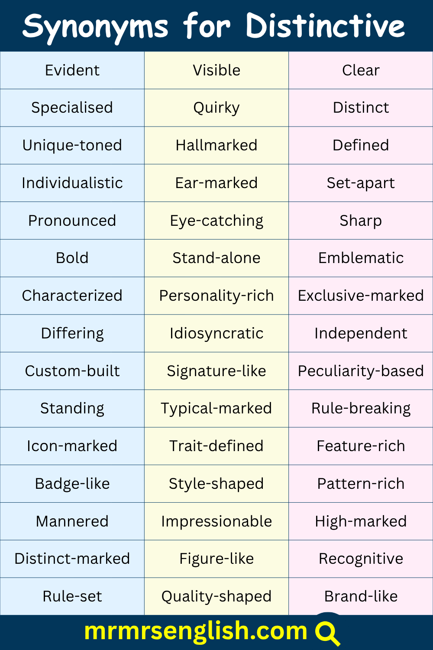Image resolution: width=433 pixels, height=650 pixels.
Task: Click the 'Idiosyncratic' entry
Action: pos(216,333)
